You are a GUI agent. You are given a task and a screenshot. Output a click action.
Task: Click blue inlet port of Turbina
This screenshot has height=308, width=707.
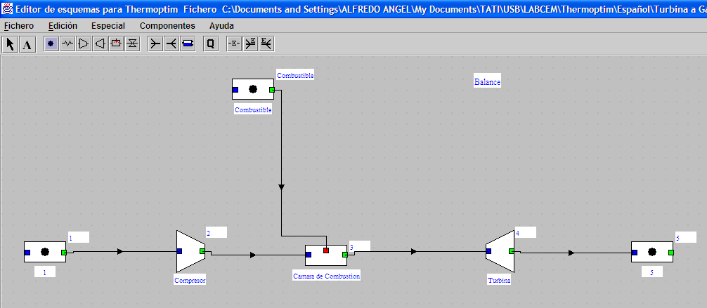coord(488,250)
